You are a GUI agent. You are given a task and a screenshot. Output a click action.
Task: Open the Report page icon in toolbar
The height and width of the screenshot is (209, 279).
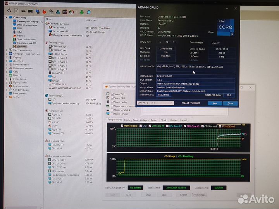click(16, 11)
